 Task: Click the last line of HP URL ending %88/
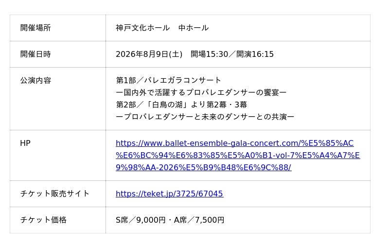coord(203,168)
